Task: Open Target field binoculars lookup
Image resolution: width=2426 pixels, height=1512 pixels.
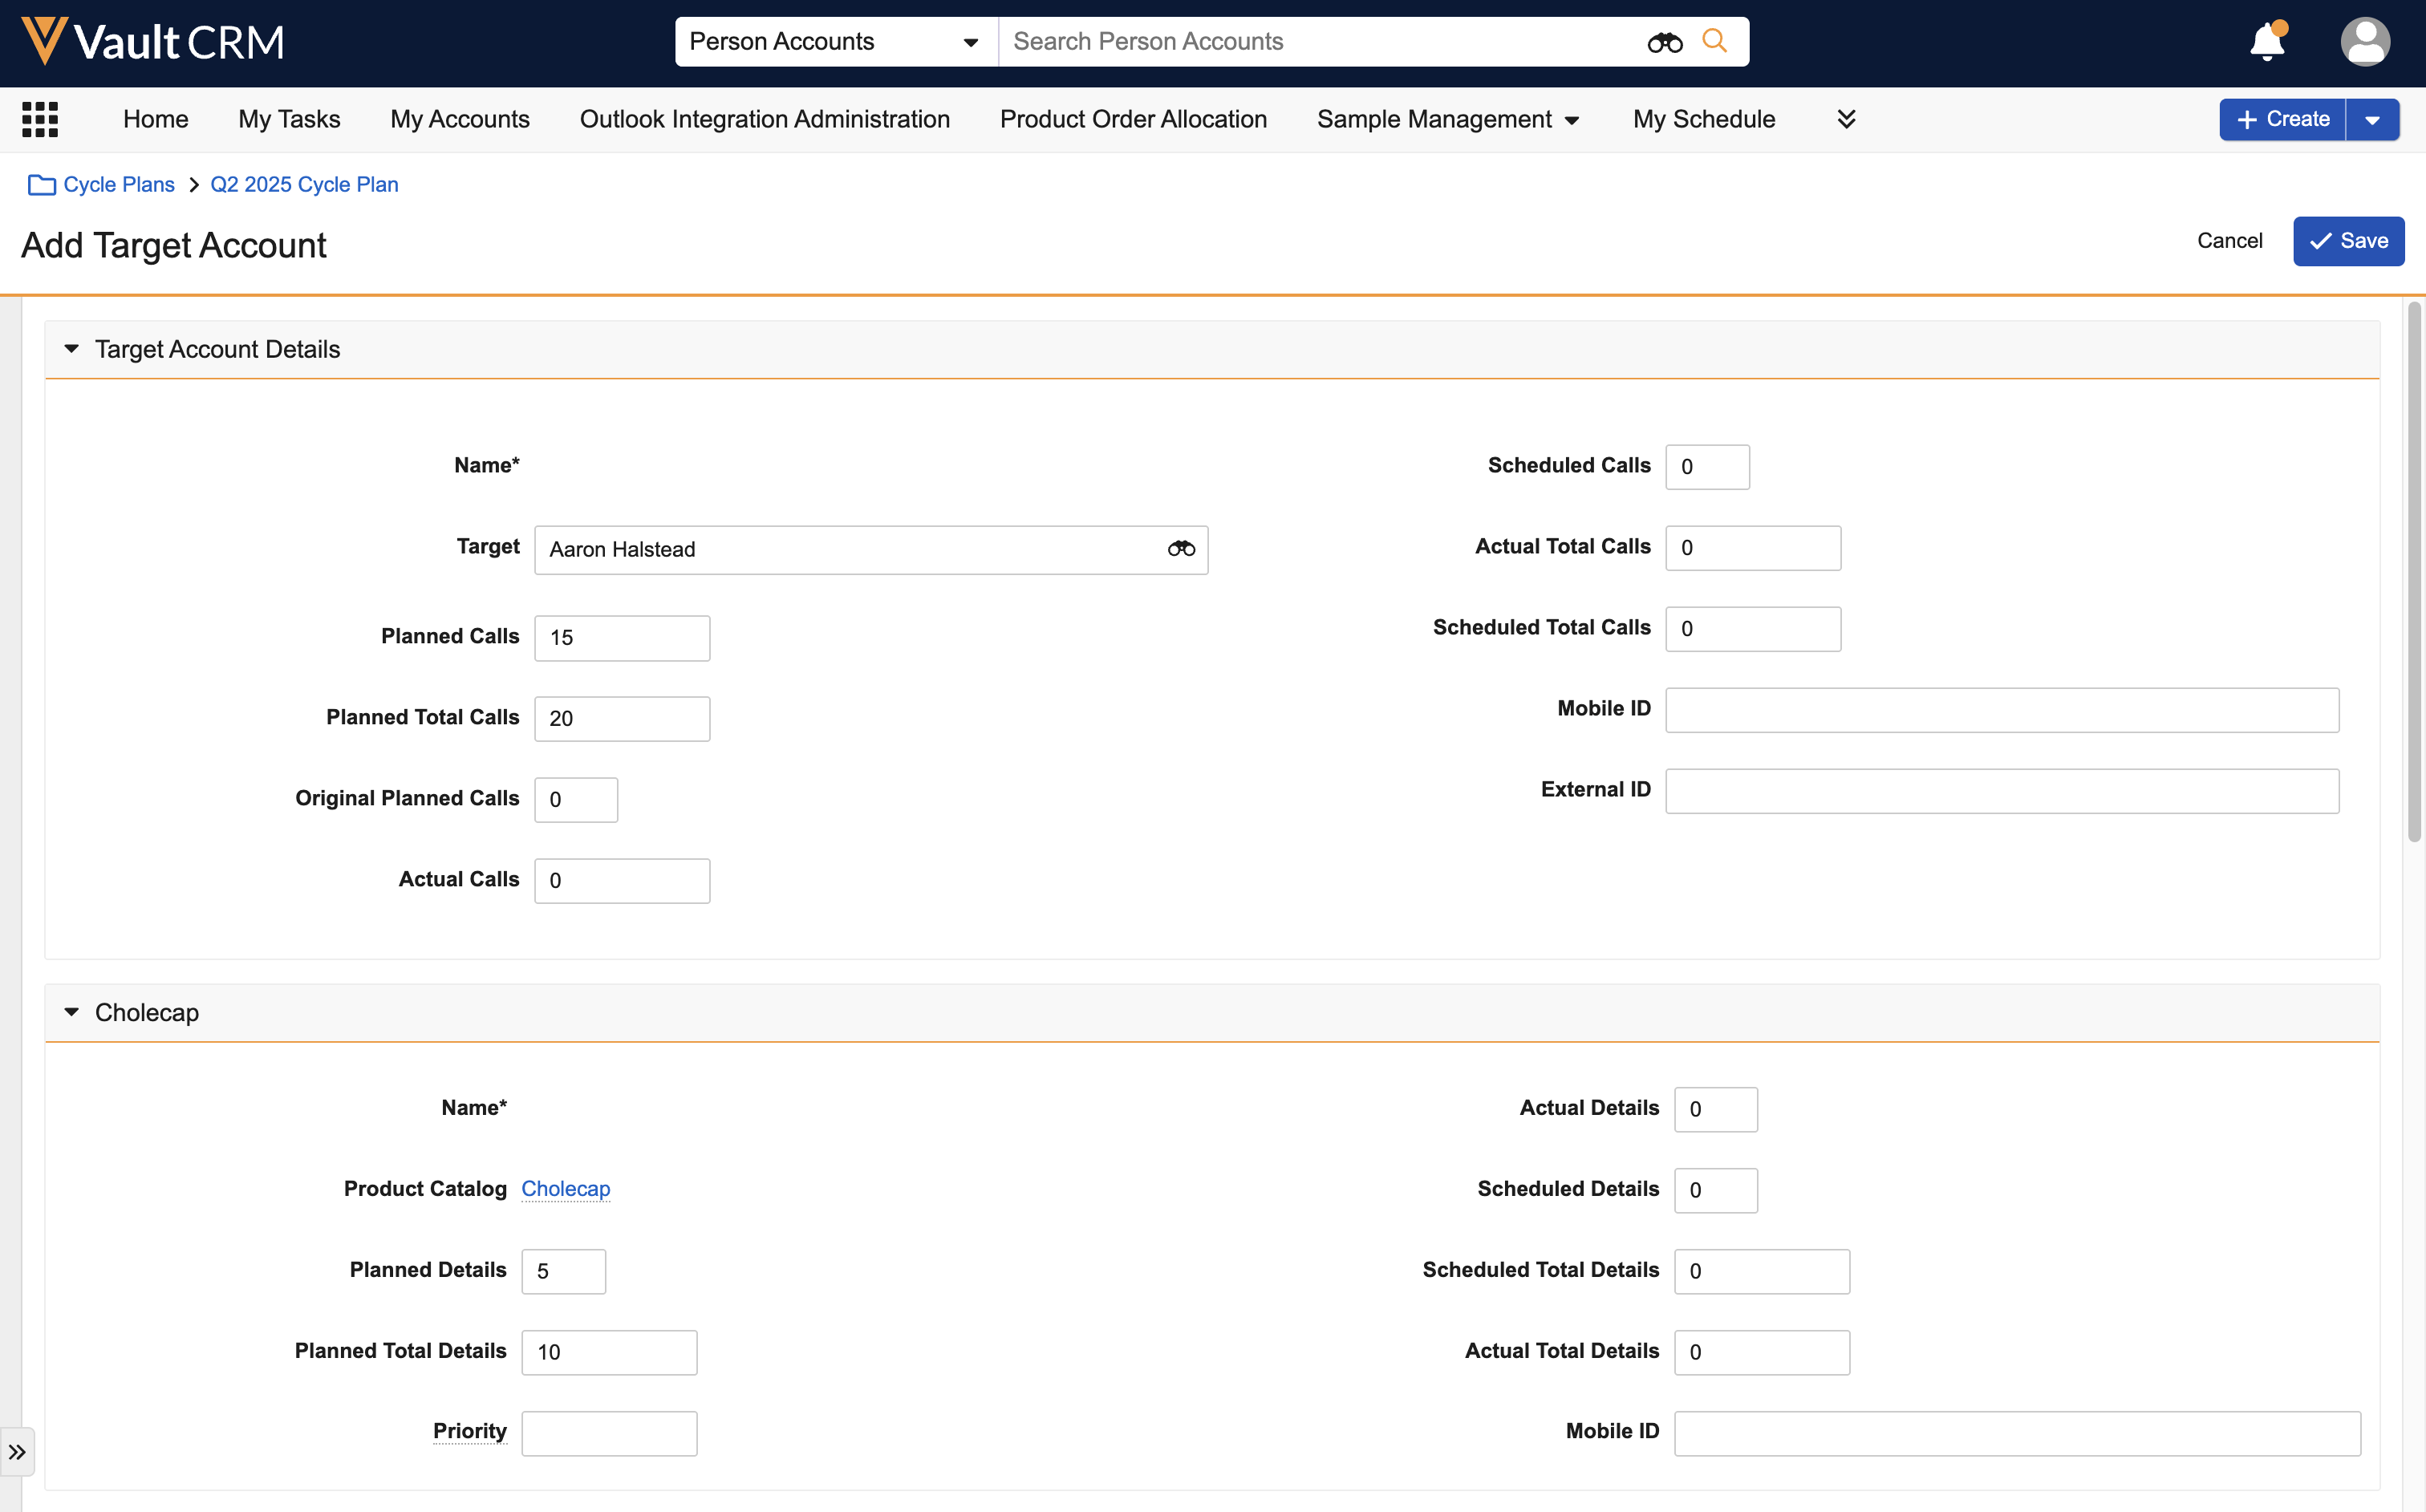Action: [1181, 549]
